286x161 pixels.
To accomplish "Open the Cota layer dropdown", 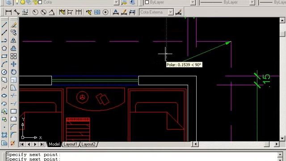I will (116, 2).
